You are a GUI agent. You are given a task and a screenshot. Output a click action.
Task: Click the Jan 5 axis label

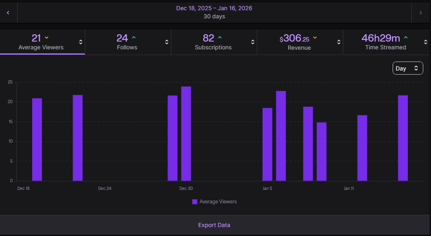tap(267, 188)
